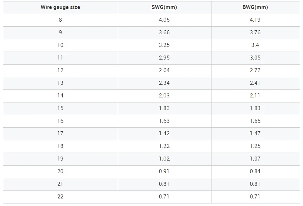Select the SWG value 4.05
Viewport: 303px width, 206px height.
164,20
